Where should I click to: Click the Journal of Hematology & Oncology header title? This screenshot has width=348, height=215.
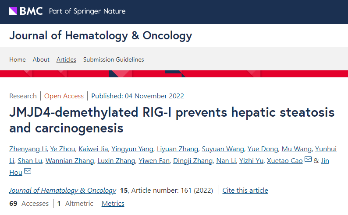pos(100,35)
